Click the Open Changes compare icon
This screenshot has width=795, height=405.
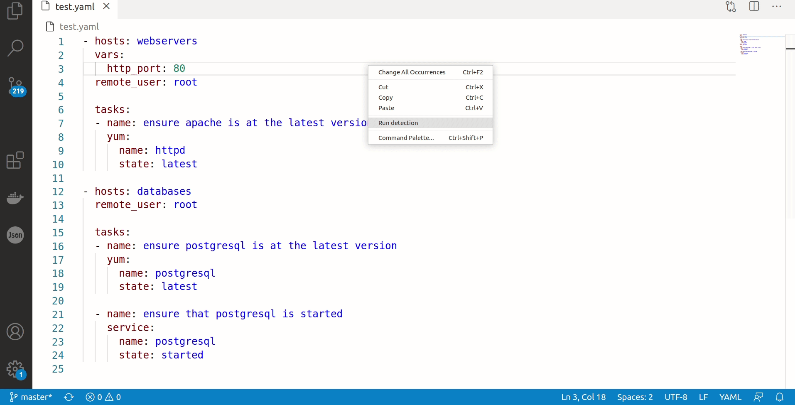731,7
